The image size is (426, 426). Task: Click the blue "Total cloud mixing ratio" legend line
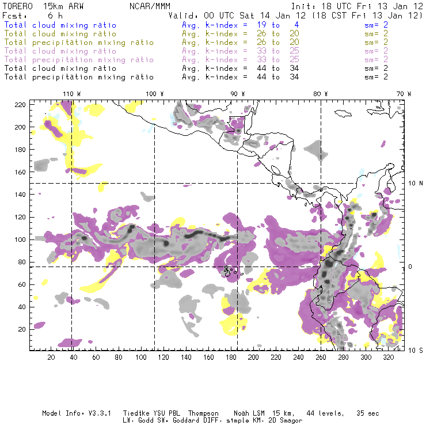60,25
